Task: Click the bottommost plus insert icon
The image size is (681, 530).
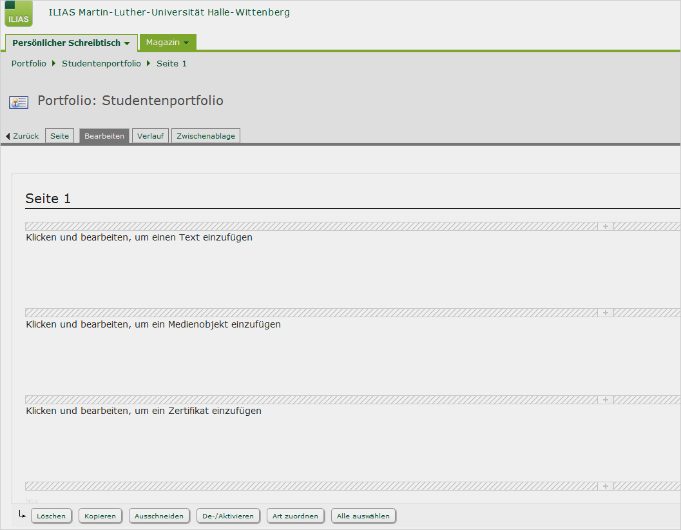Action: (605, 486)
